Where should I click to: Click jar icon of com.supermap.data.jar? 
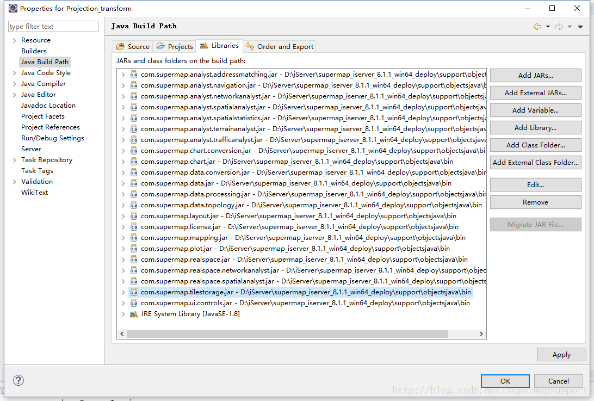(134, 183)
